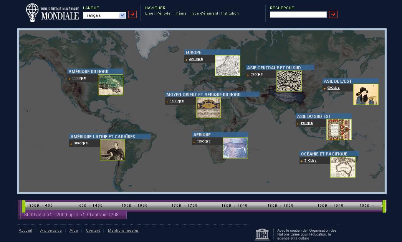Open the 31 Objets link for Océanie
Viewport: 402px width, 242px height.
pos(311,161)
